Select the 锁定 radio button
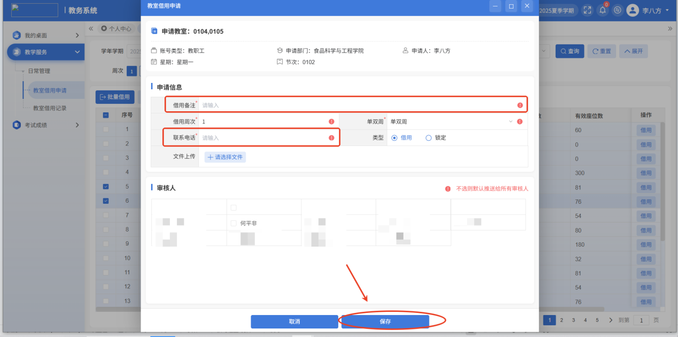Screen dimensions: 678x337 click(428, 137)
